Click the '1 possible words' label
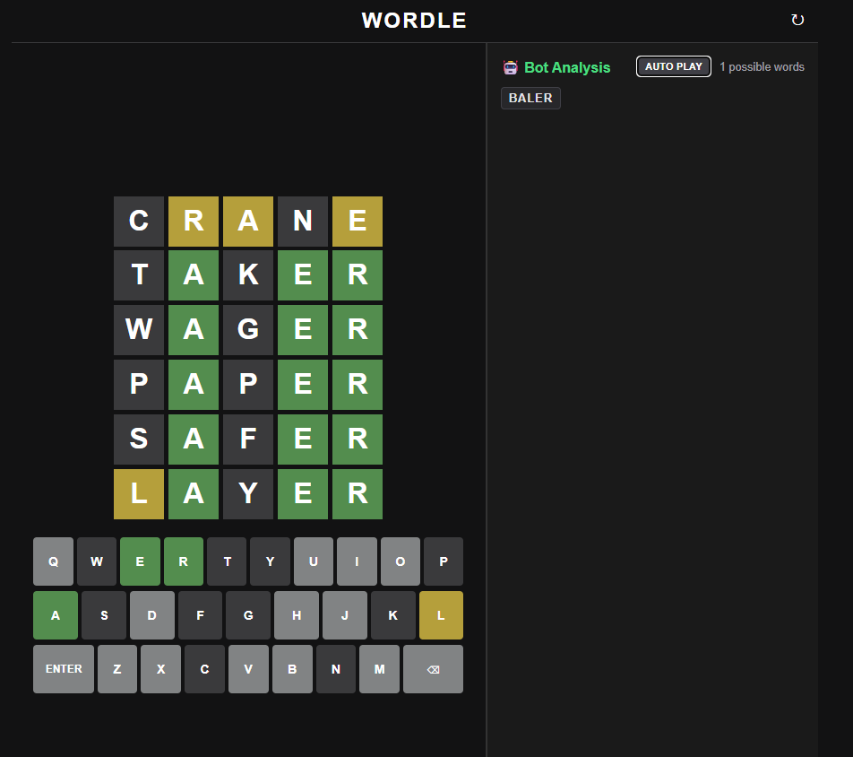The width and height of the screenshot is (853, 757). point(762,67)
